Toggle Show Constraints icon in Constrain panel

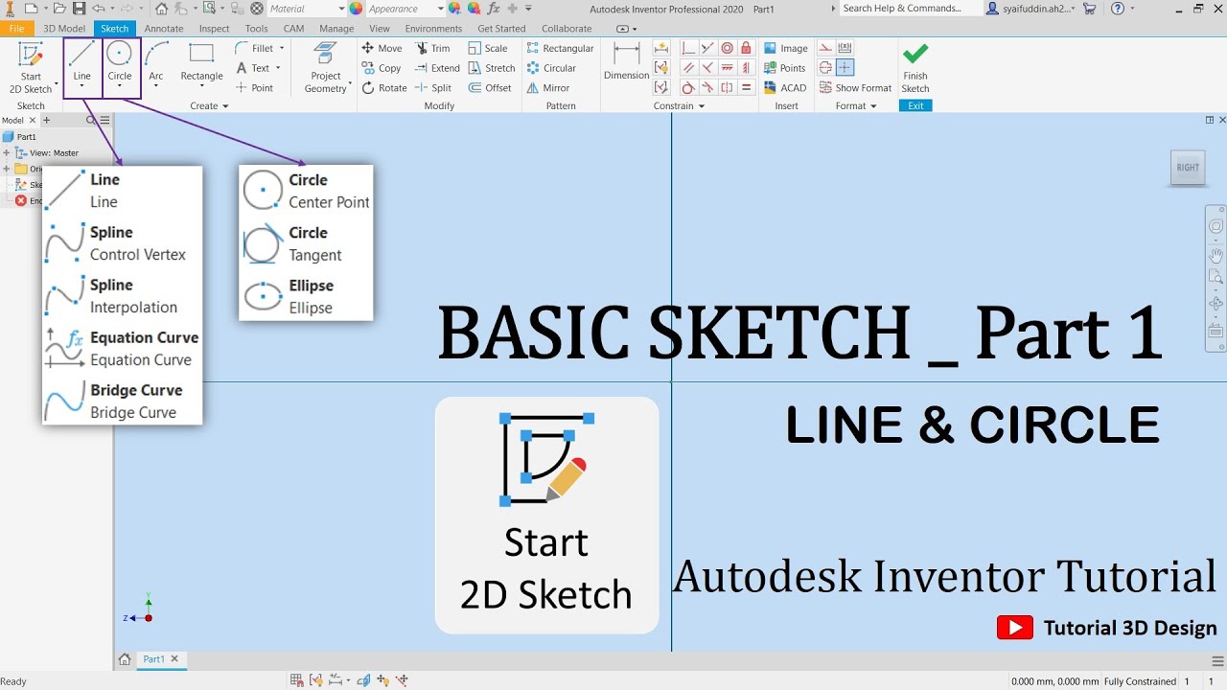point(661,68)
